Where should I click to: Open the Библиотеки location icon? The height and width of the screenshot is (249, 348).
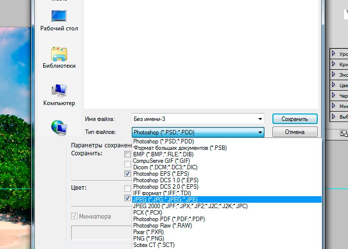pos(59,54)
